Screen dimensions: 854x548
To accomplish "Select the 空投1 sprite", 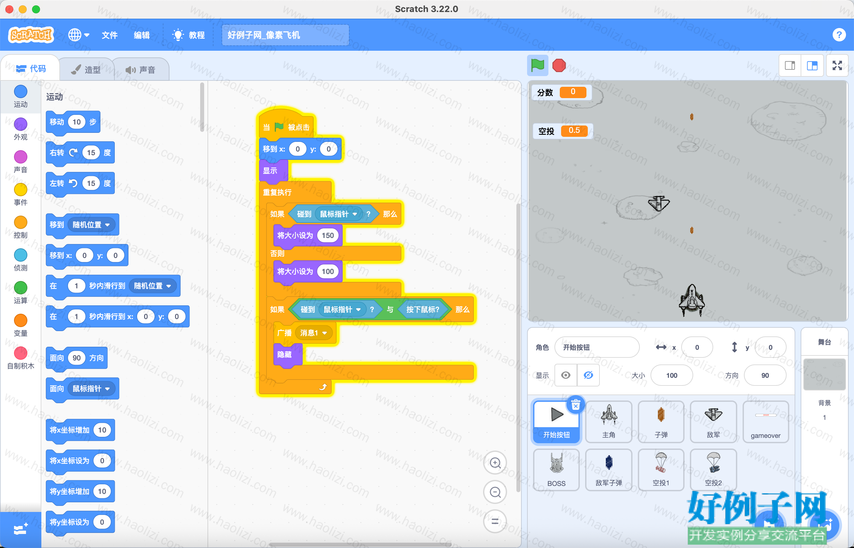I will point(661,470).
